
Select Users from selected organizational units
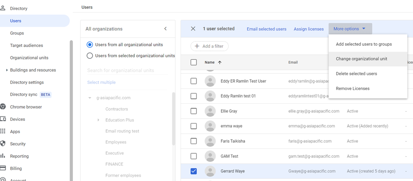tap(90, 56)
